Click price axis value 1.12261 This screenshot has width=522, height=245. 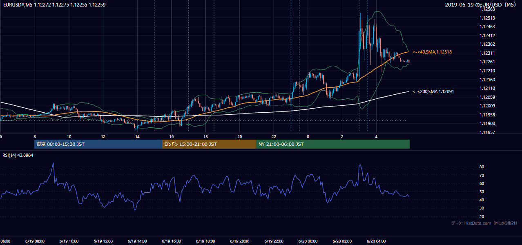(x=487, y=62)
